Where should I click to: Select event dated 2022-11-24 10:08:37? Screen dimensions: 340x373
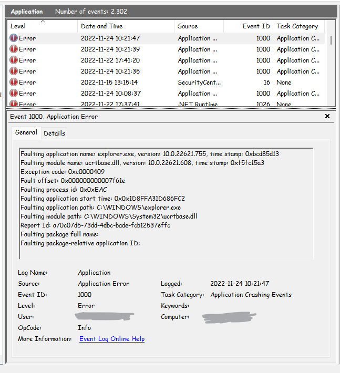tap(166, 94)
